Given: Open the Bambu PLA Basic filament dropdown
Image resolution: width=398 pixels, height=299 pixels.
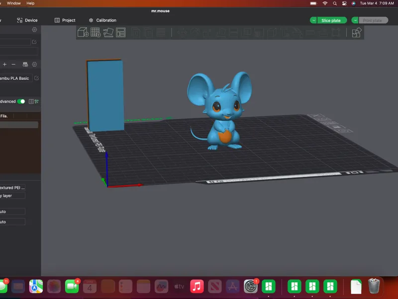Looking at the screenshot, I should (16, 78).
